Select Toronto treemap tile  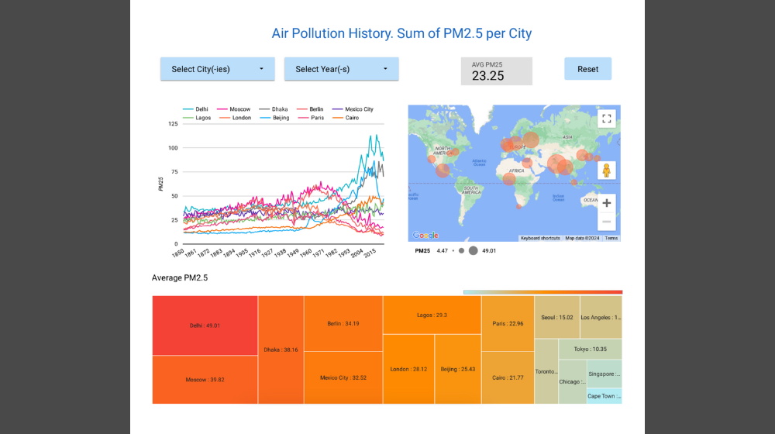(546, 371)
